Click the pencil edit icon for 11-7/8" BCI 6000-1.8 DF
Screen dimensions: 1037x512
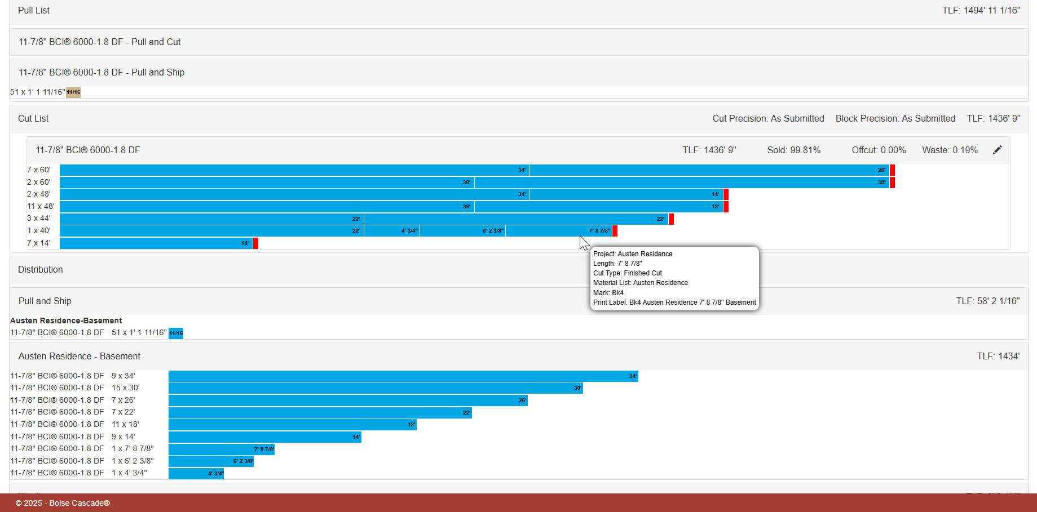[x=997, y=150]
